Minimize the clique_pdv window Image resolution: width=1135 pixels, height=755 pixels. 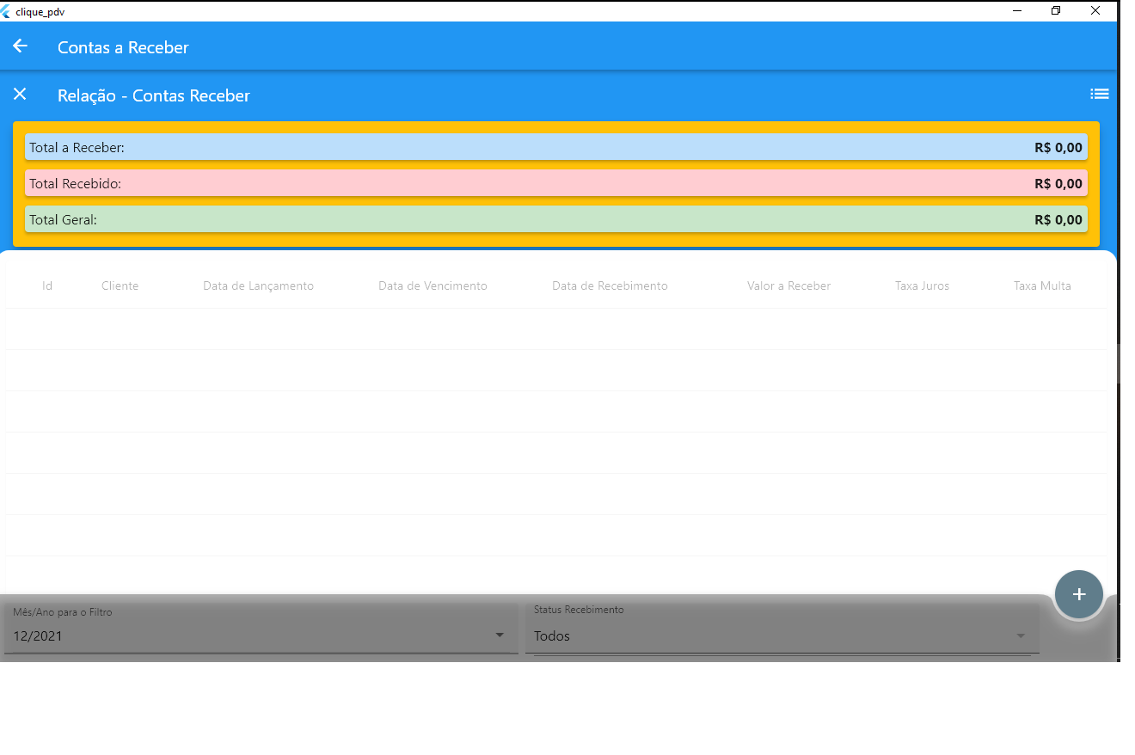click(1017, 11)
